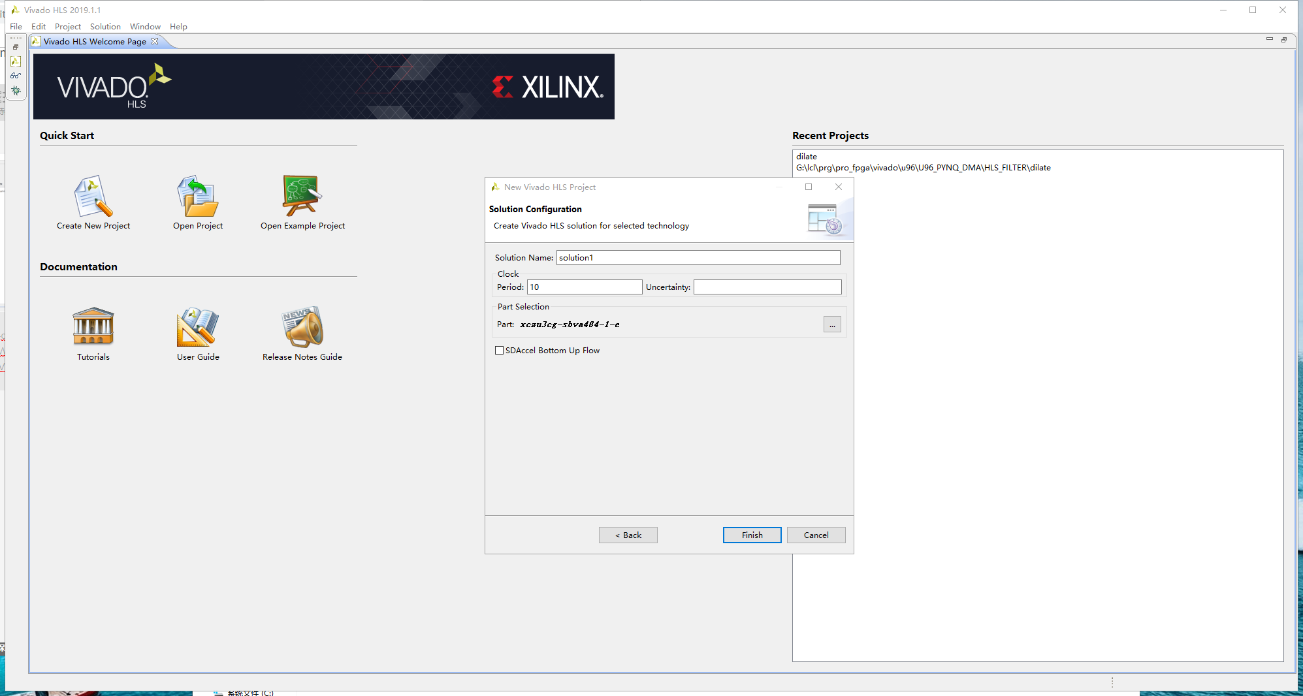Click the Release Notes Guide label
1303x696 pixels.
pyautogui.click(x=302, y=357)
